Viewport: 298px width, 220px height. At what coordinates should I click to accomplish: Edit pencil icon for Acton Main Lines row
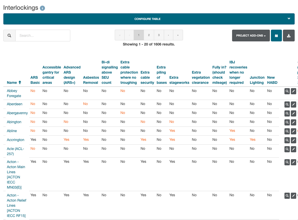[x=293, y=162]
